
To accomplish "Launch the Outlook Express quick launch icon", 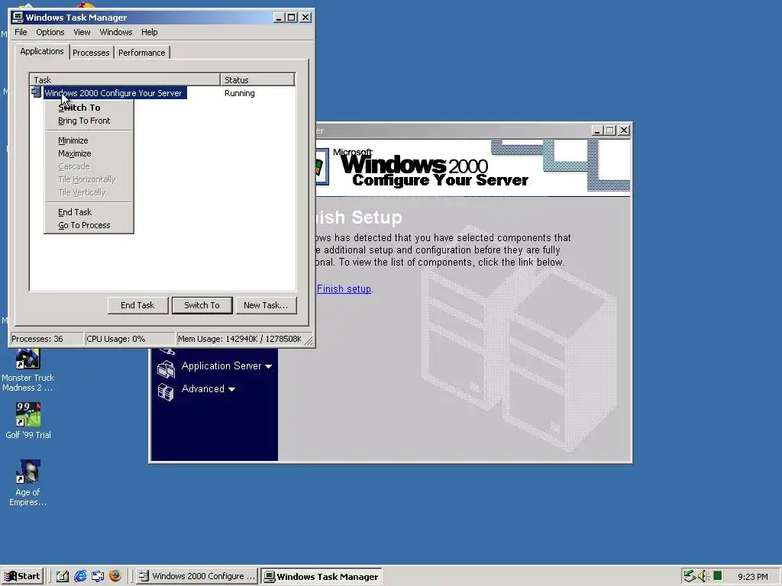I will [x=98, y=576].
